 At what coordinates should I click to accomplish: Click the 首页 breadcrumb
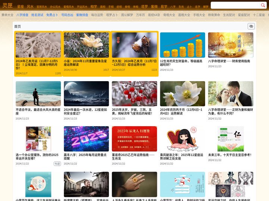[x=18, y=26]
